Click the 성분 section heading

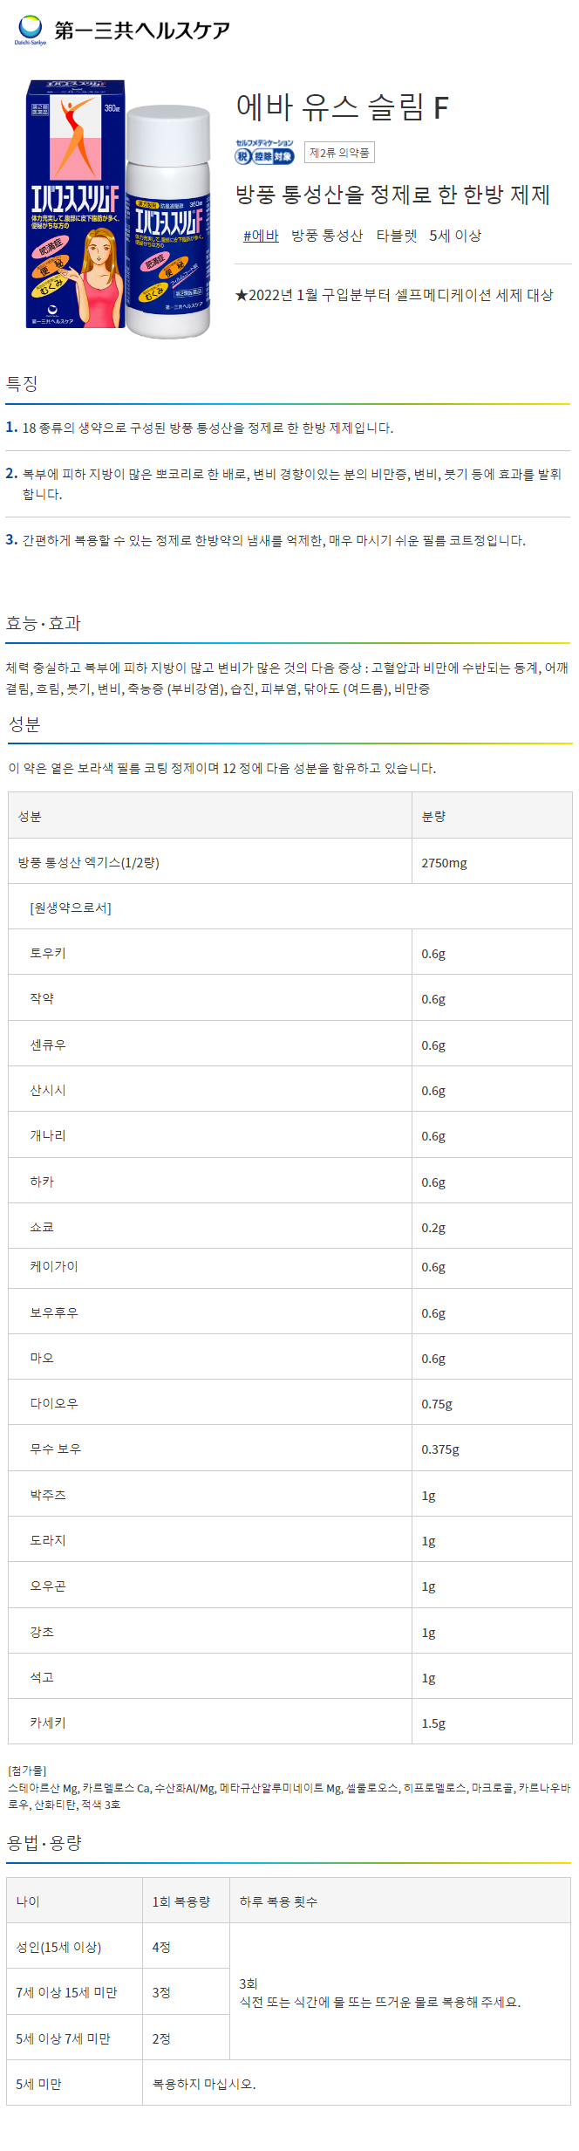pyautogui.click(x=24, y=724)
